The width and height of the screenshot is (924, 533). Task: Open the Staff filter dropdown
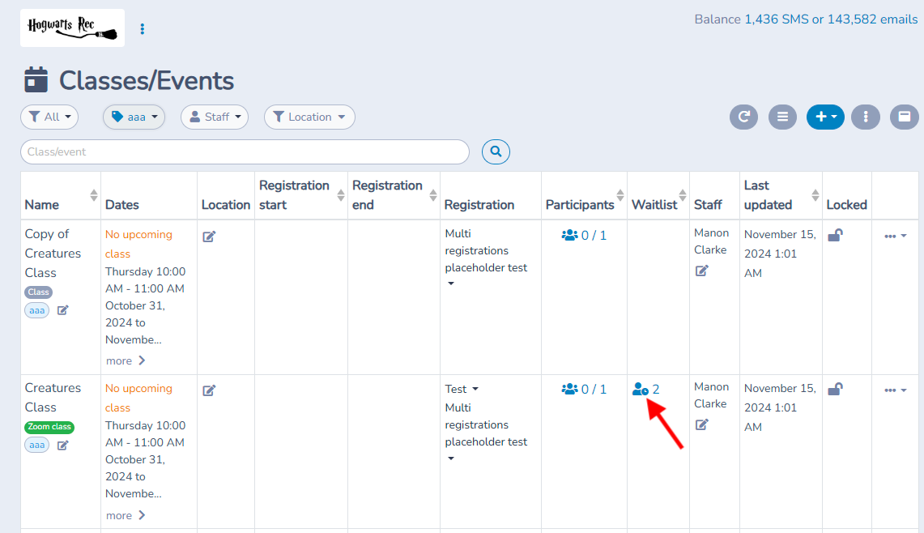pos(215,117)
